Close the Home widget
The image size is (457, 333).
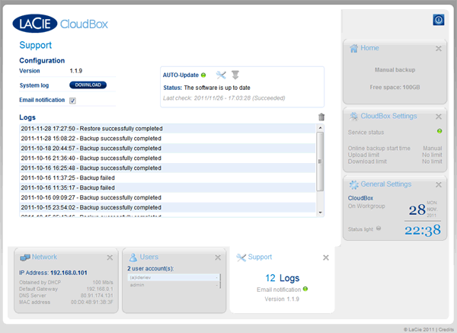[x=439, y=49]
